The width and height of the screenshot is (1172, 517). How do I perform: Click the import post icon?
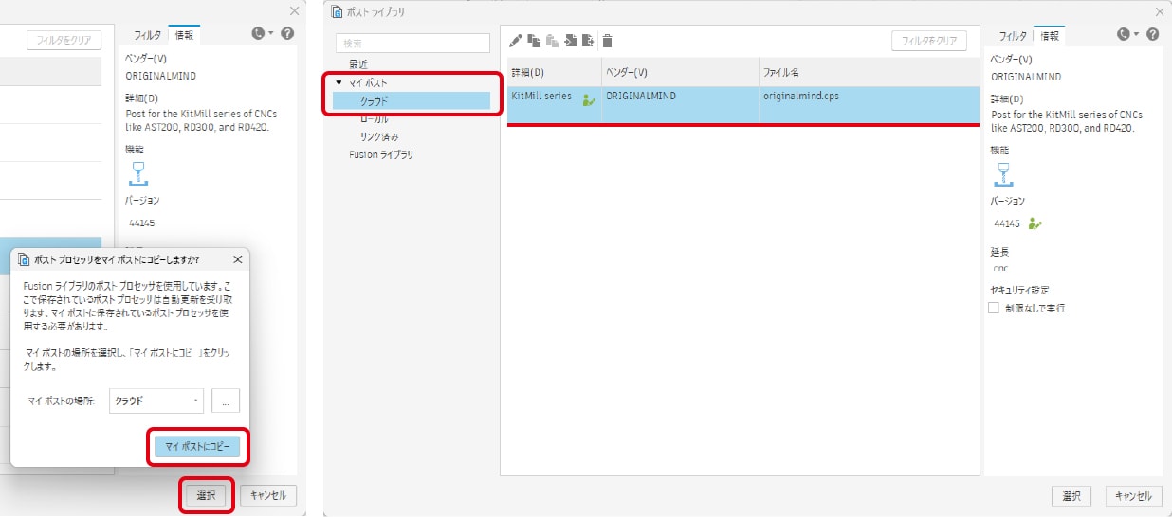point(570,41)
